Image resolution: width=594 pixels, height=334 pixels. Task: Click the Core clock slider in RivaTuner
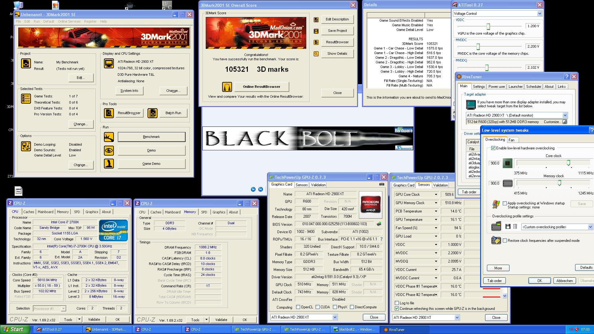(x=568, y=163)
